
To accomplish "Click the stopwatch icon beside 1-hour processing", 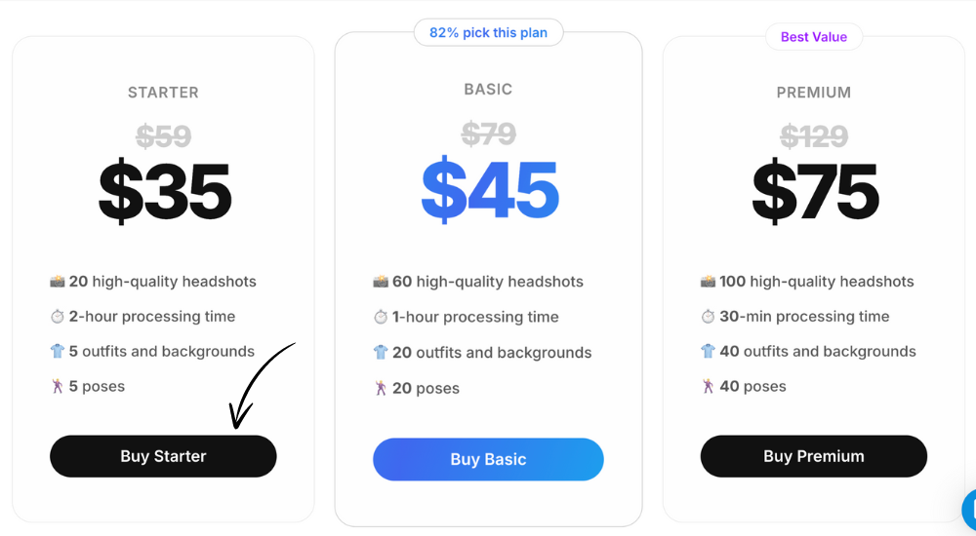I will click(x=381, y=317).
